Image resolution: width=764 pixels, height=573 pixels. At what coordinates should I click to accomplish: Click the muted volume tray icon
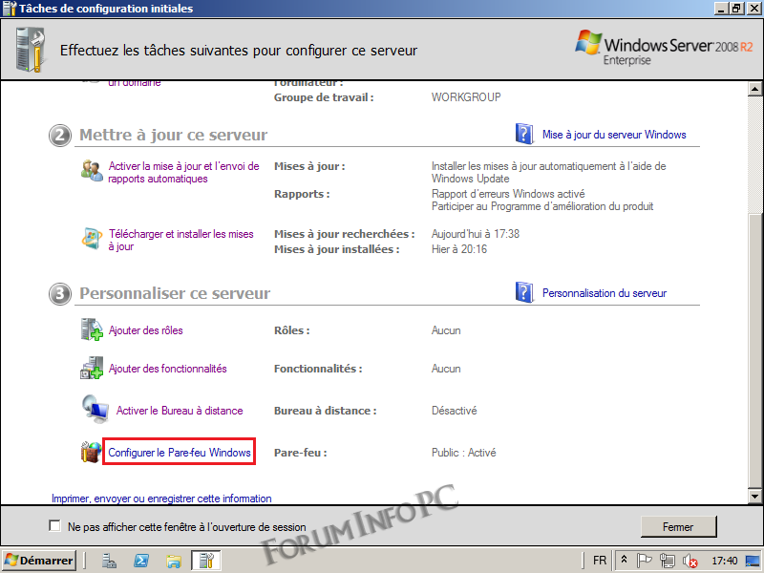(x=690, y=561)
